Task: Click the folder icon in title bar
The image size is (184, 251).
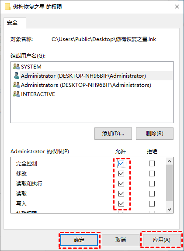Action: (x=8, y=7)
